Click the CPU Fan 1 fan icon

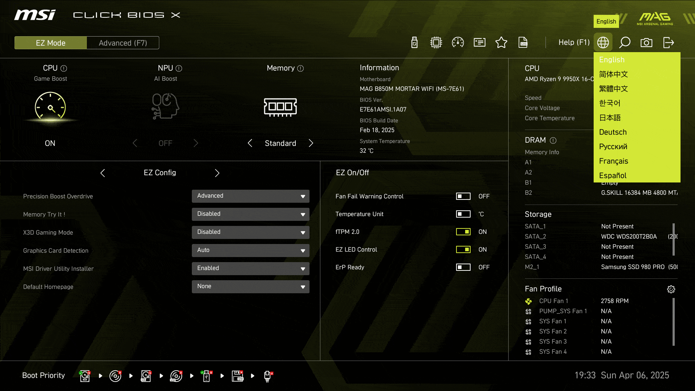(x=528, y=301)
